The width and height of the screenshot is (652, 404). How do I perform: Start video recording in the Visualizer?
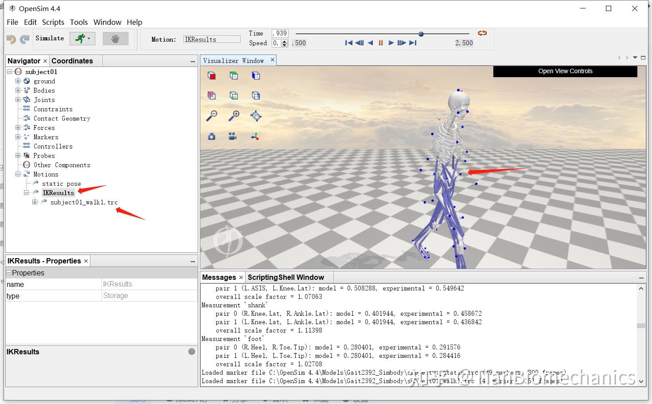pos(234,136)
